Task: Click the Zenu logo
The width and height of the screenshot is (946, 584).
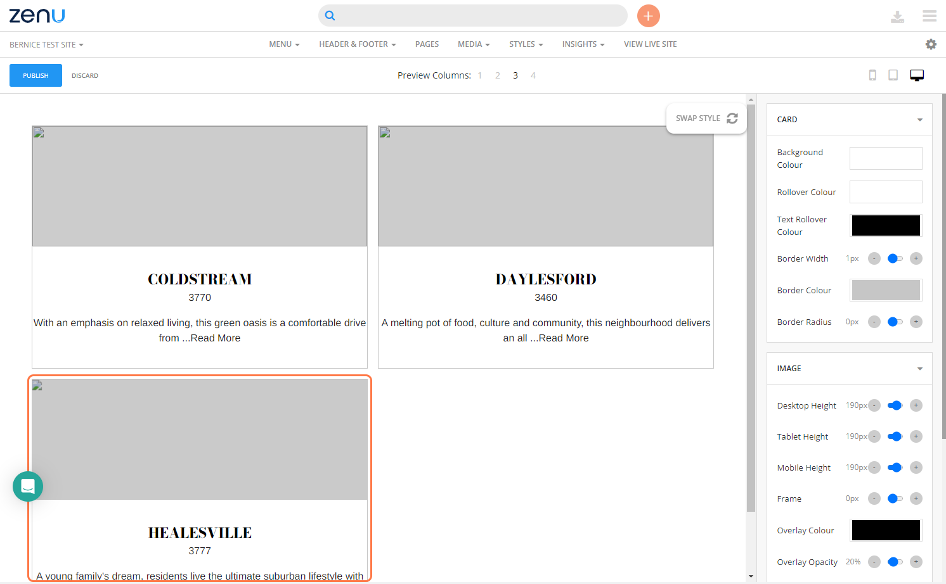Action: click(x=37, y=15)
